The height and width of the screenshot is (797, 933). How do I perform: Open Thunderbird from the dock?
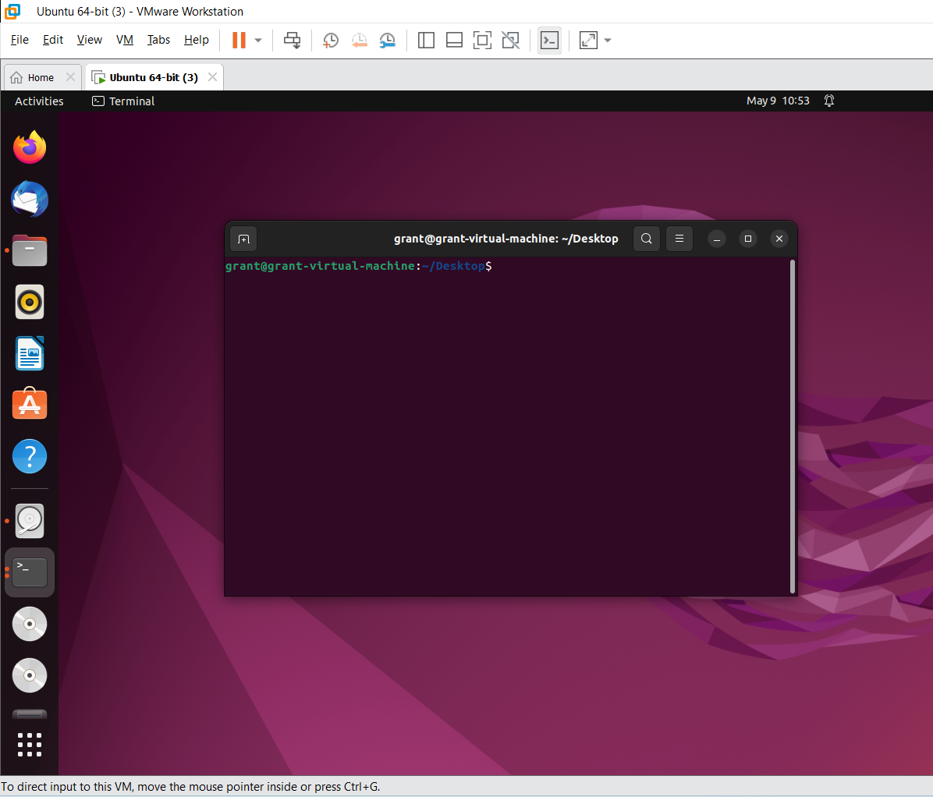29,199
